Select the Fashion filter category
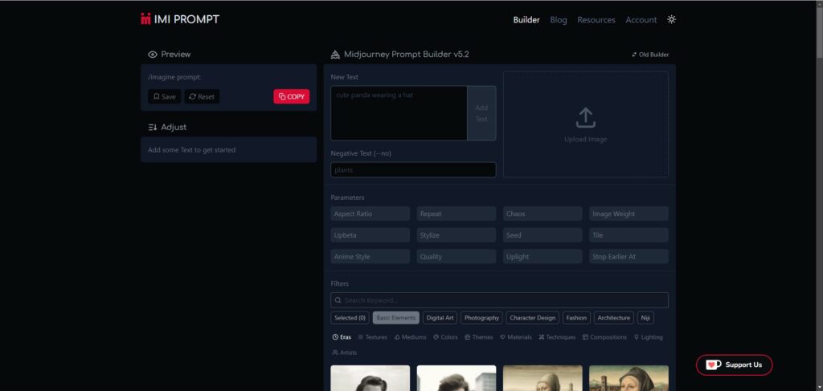This screenshot has width=823, height=391. click(577, 318)
